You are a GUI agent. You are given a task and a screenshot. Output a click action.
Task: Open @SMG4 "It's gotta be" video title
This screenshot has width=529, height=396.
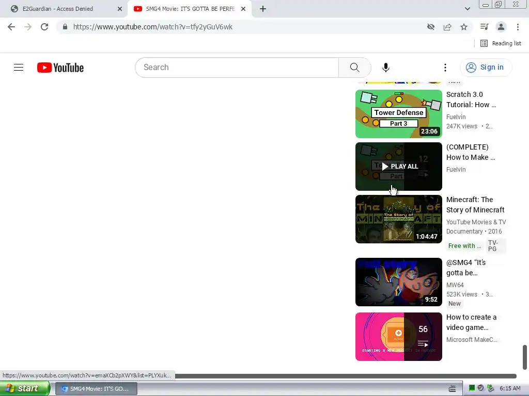tap(465, 268)
